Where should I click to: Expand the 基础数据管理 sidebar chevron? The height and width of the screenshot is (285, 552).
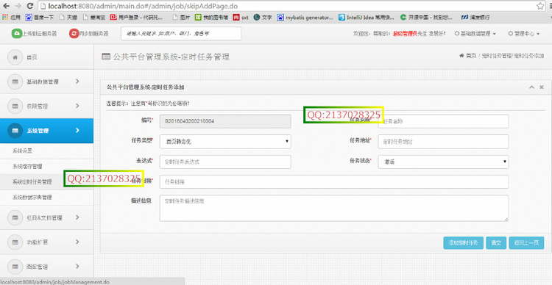click(77, 82)
